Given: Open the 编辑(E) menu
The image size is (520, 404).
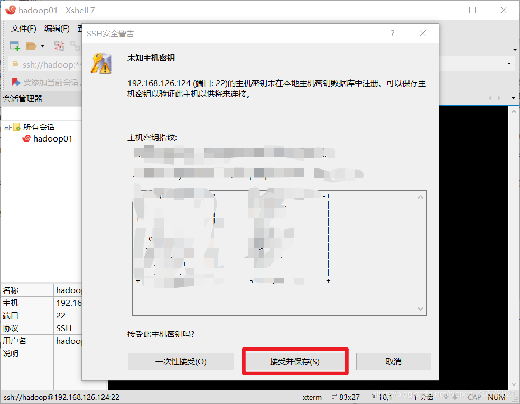Looking at the screenshot, I should [x=57, y=28].
